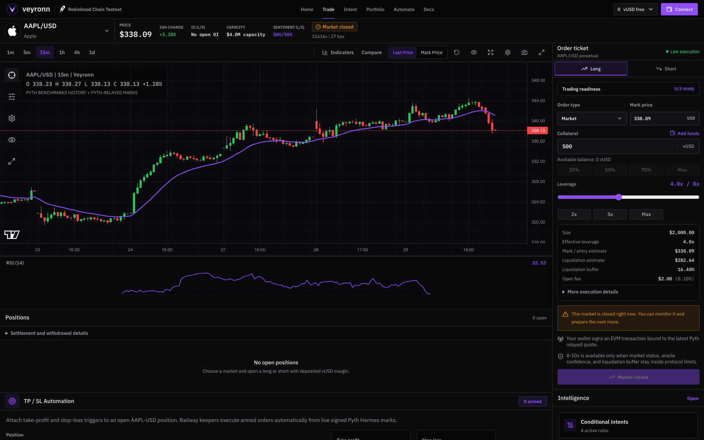This screenshot has height=440, width=704.
Task: Click the Collateral amount input field
Action: [x=628, y=147]
